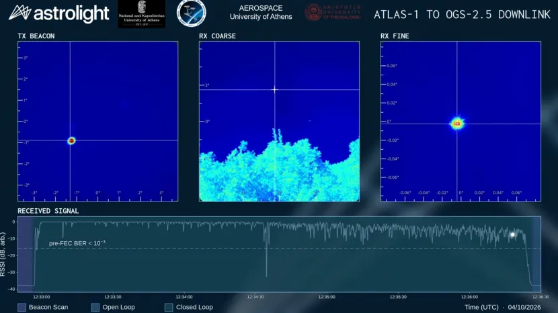Click the bright spot in RX FINE panel
This screenshot has height=313, width=558.
(457, 124)
